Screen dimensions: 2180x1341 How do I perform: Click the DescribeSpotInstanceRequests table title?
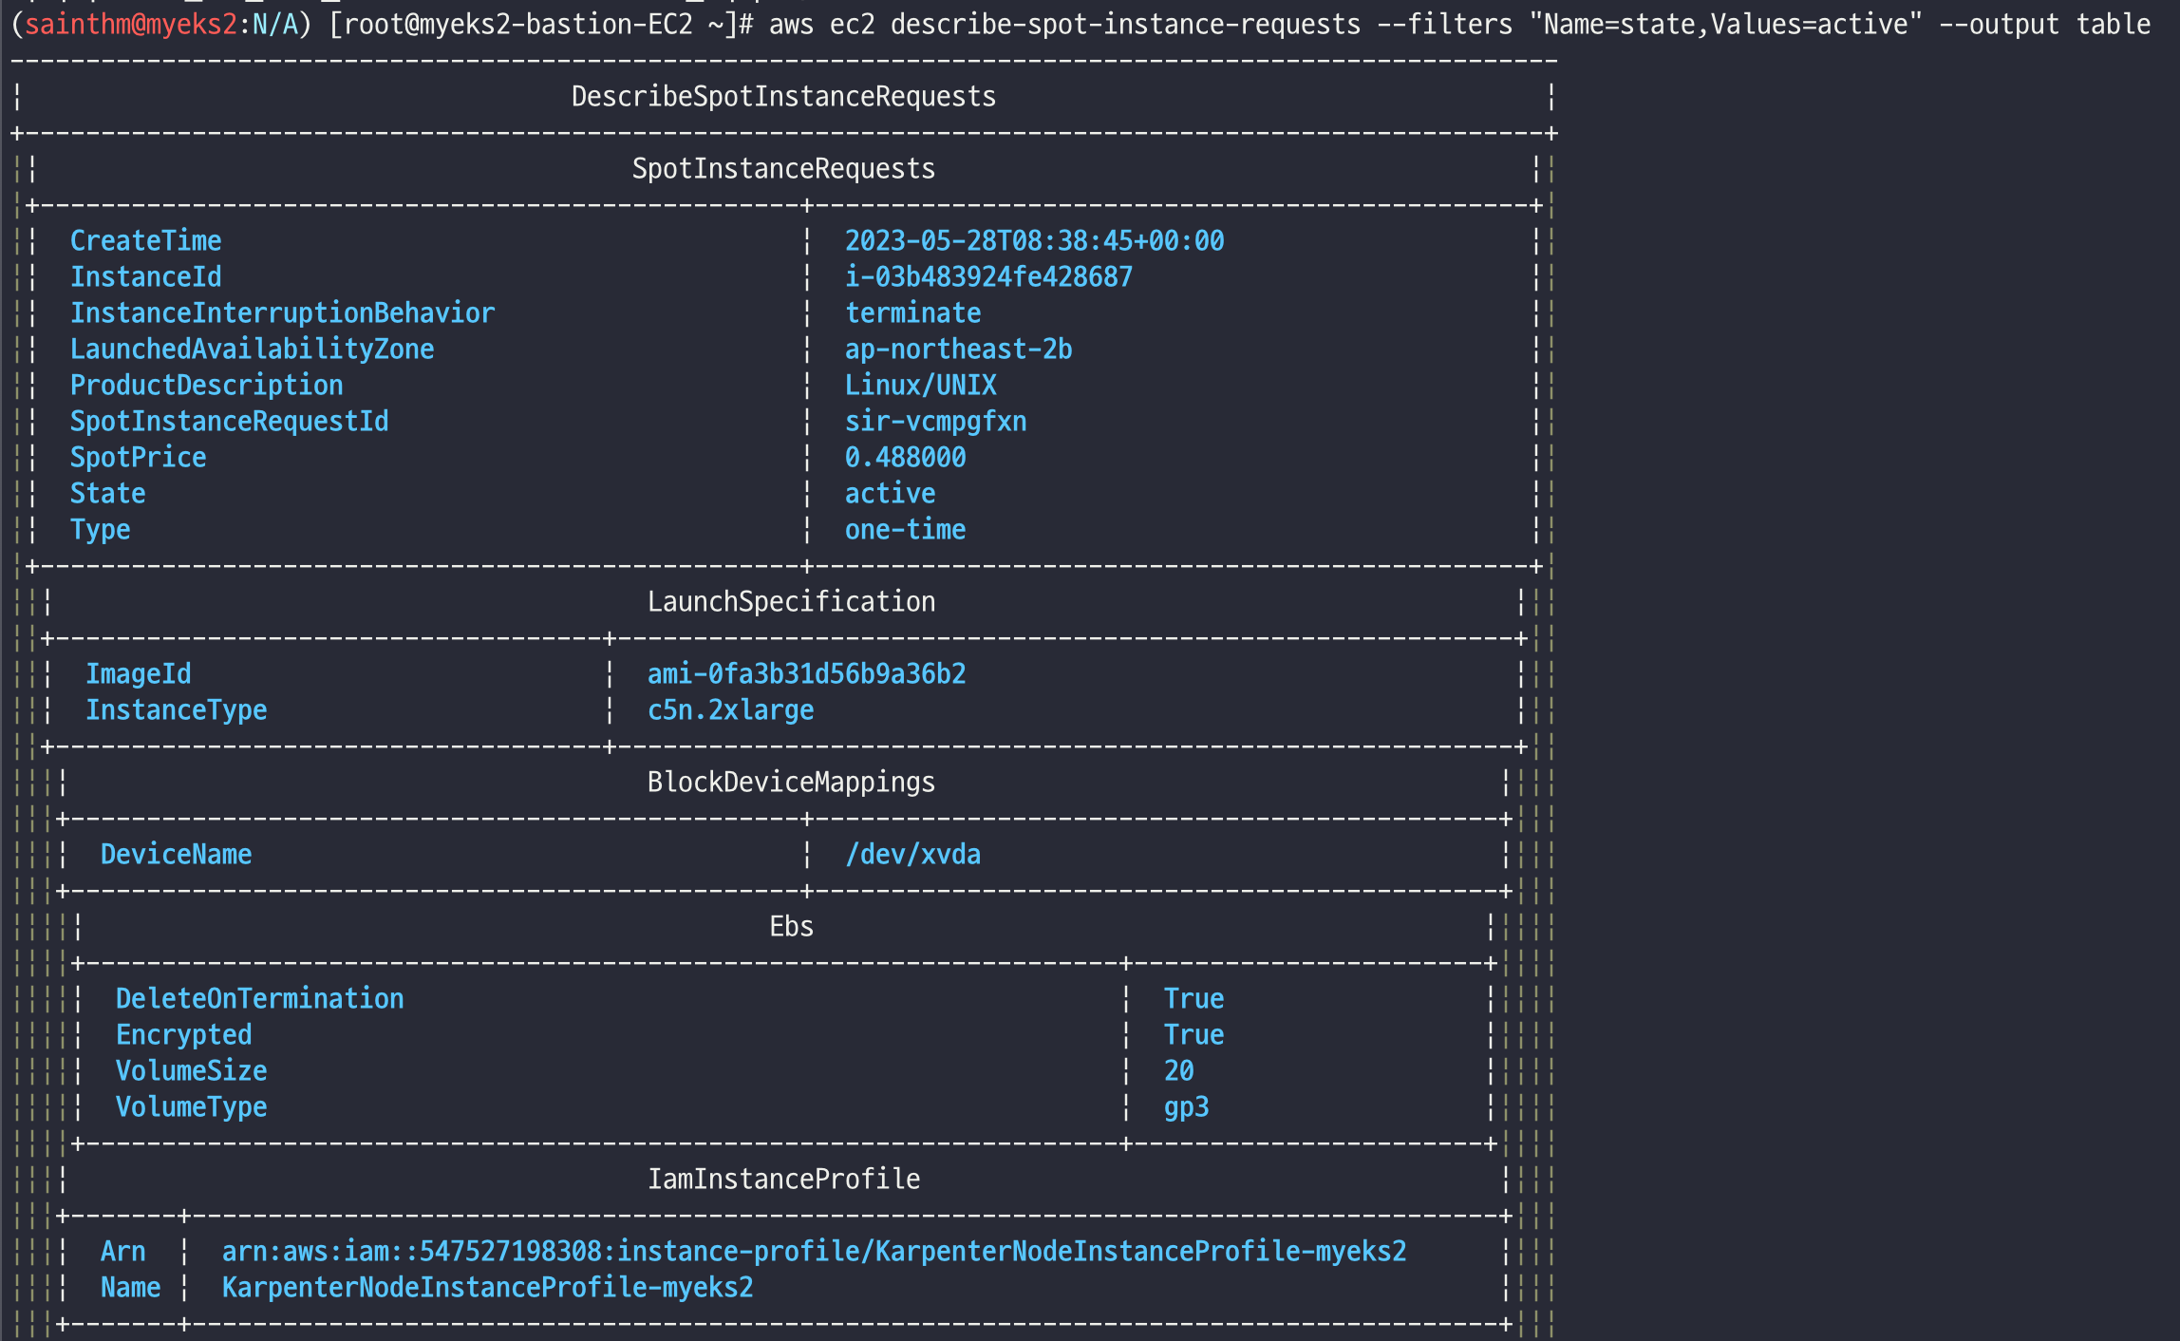tap(783, 96)
